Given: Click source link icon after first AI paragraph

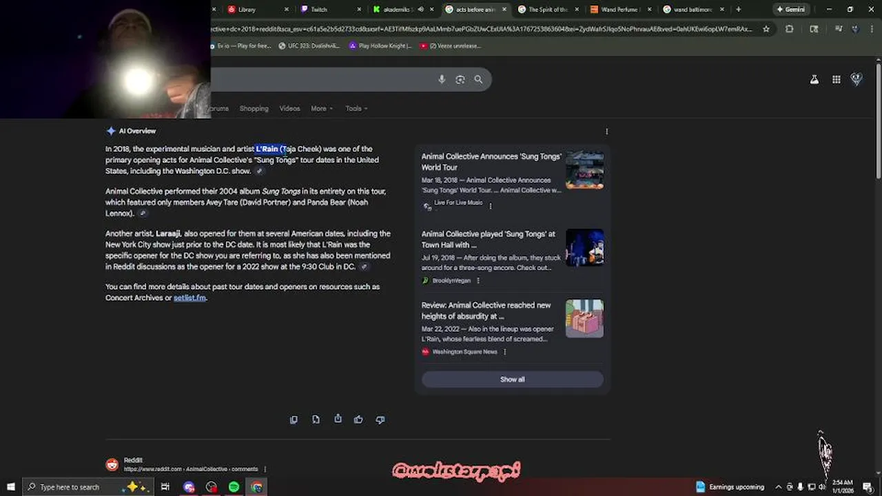Looking at the screenshot, I should coord(259,172).
